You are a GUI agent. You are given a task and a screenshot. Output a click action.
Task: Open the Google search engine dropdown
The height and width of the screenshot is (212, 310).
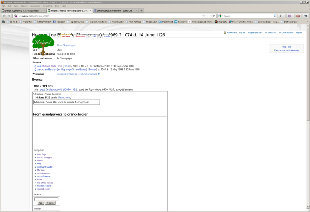pos(220,16)
